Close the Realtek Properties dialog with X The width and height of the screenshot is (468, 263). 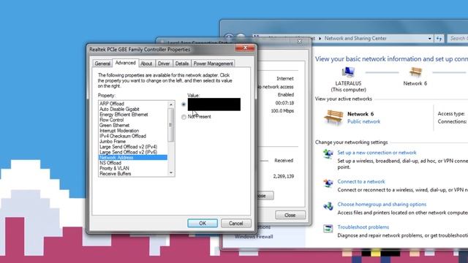tap(245, 48)
